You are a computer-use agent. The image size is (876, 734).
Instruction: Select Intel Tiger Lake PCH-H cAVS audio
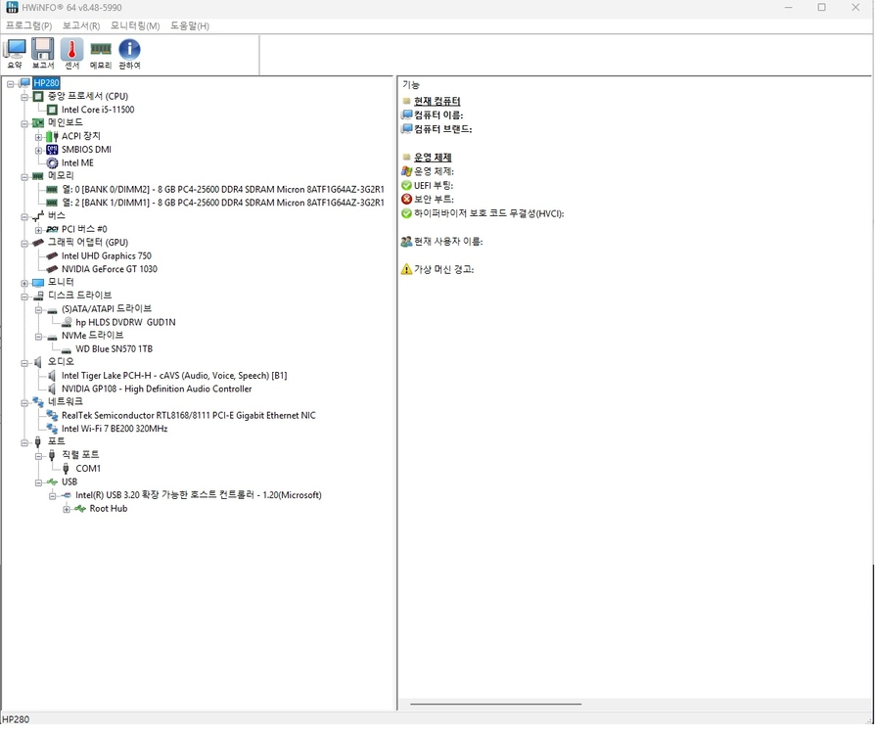[x=174, y=377]
